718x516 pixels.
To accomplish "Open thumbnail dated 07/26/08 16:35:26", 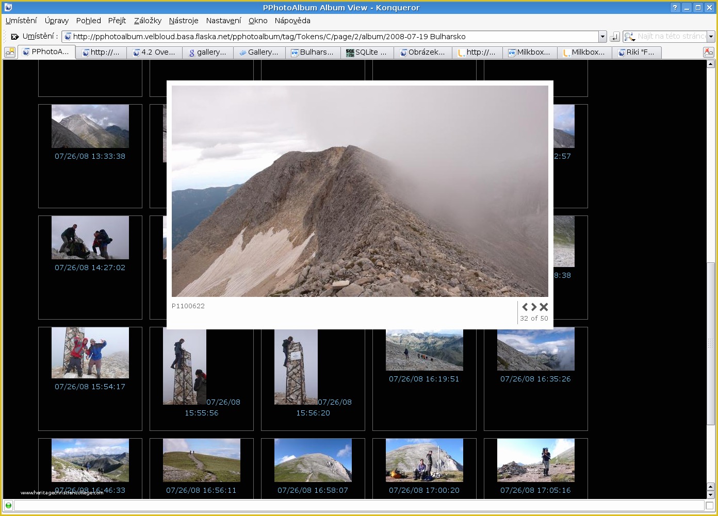I will 536,350.
